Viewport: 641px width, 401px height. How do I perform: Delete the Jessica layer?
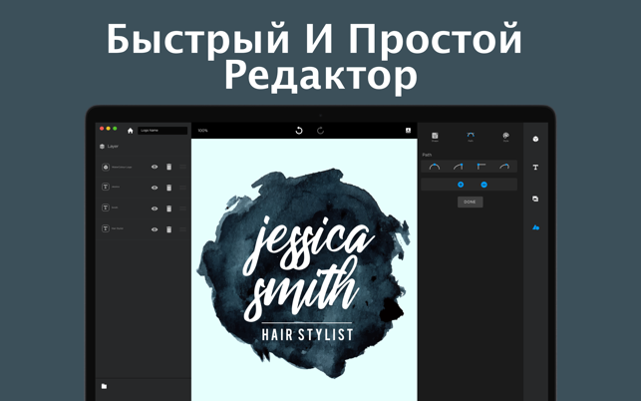tap(168, 188)
